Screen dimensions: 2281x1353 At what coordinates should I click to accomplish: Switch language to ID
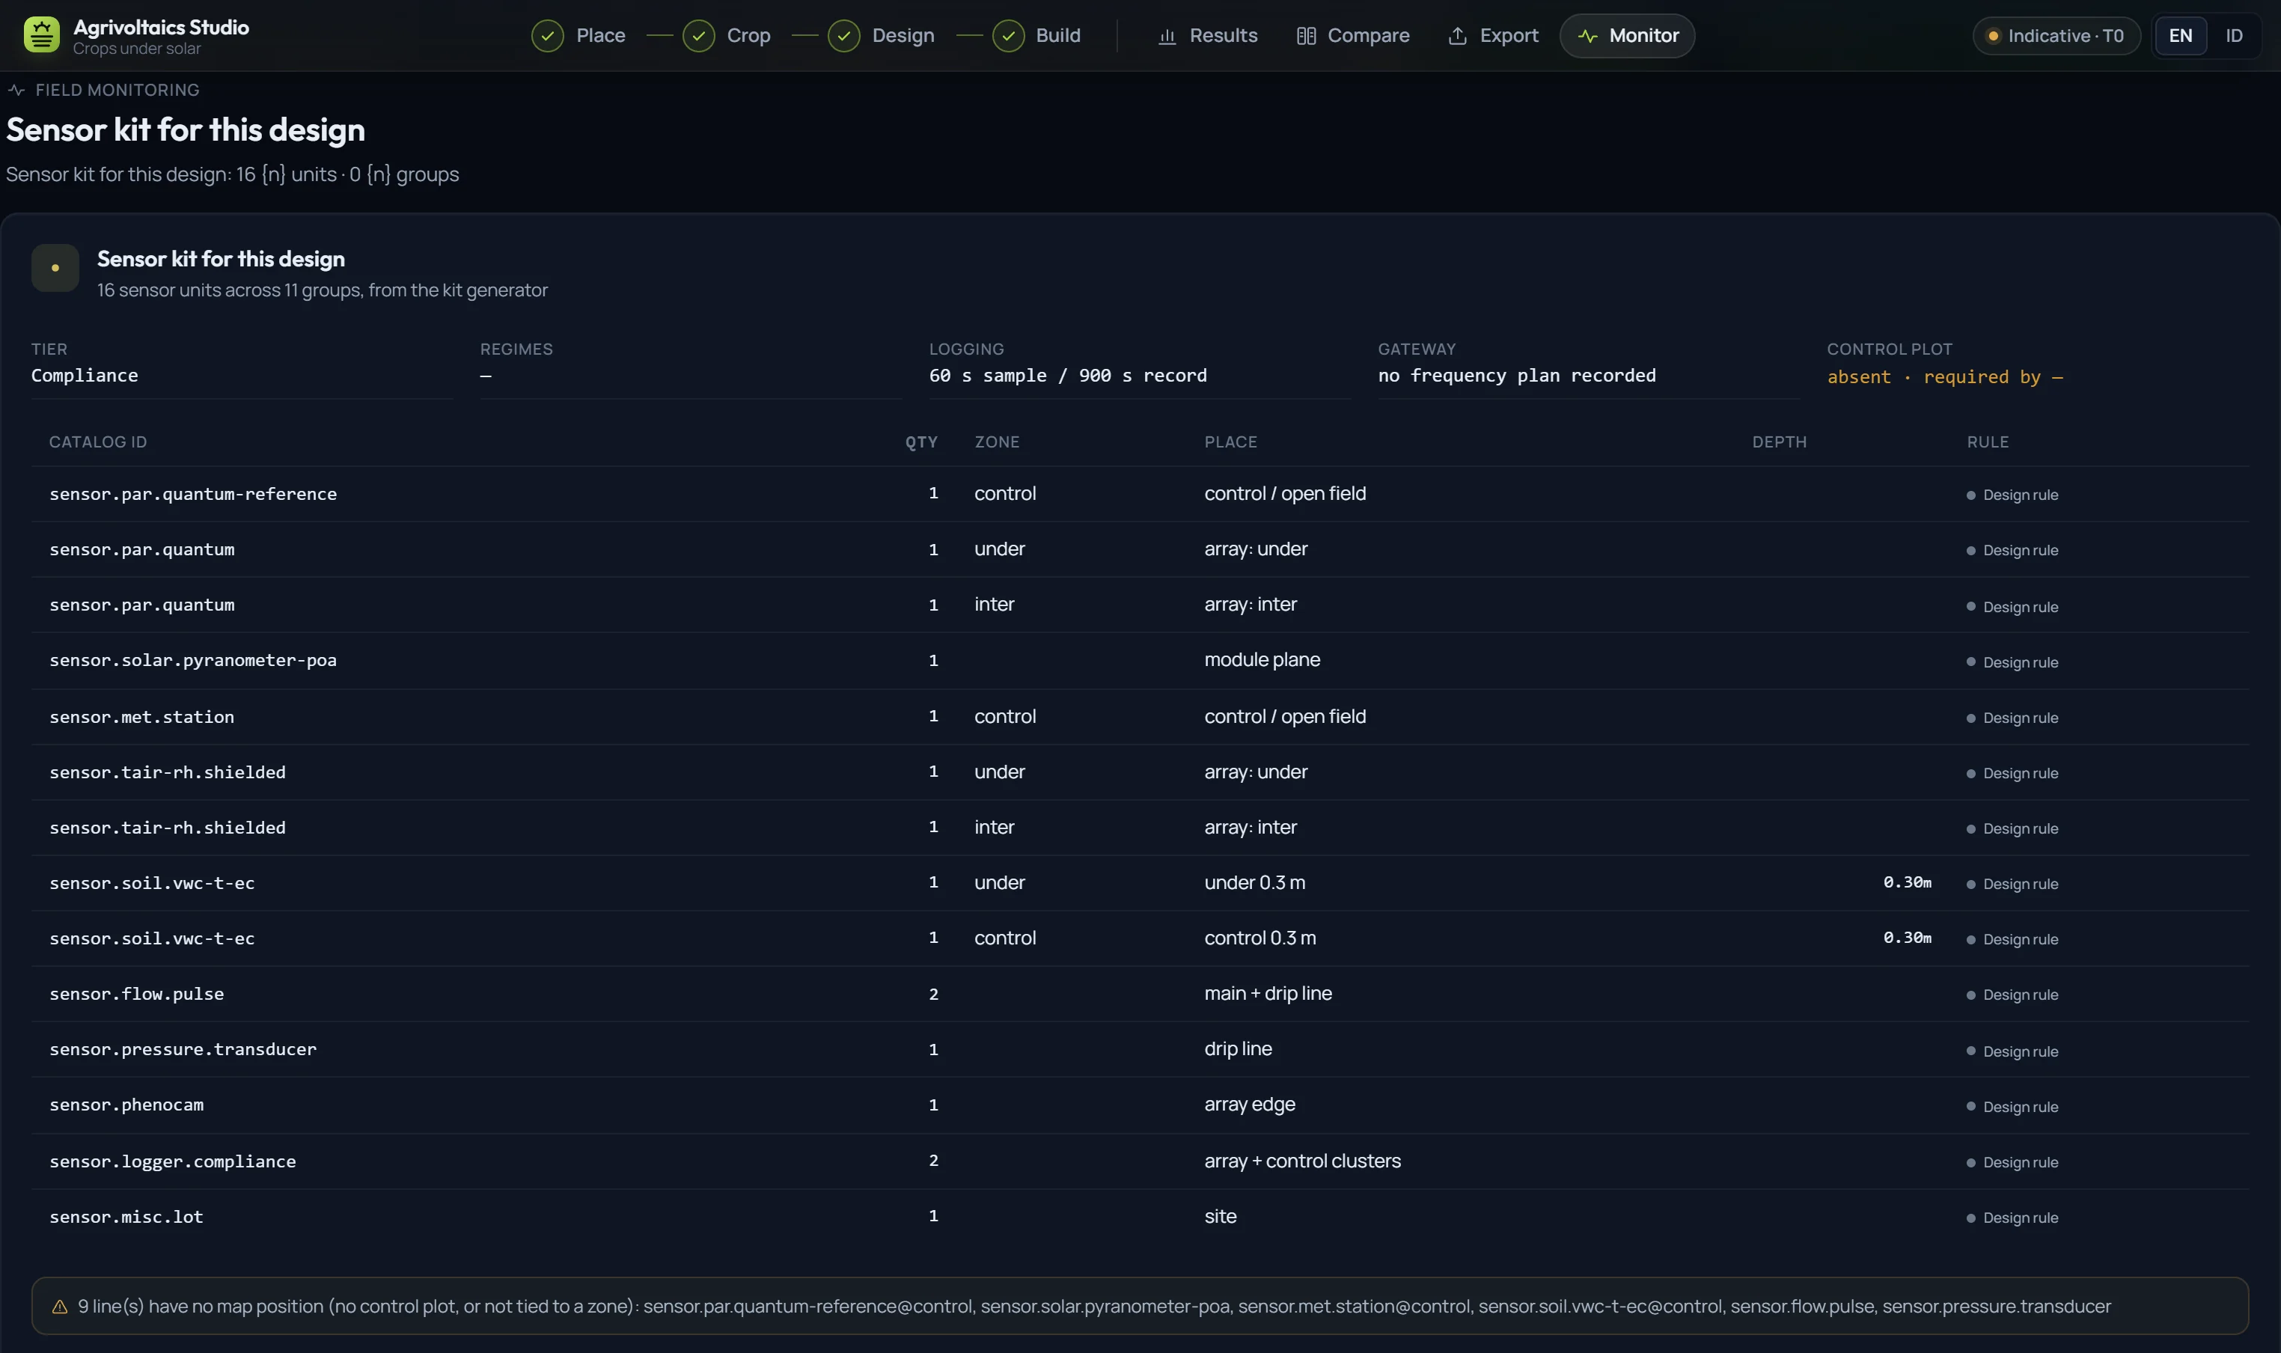pyautogui.click(x=2234, y=36)
